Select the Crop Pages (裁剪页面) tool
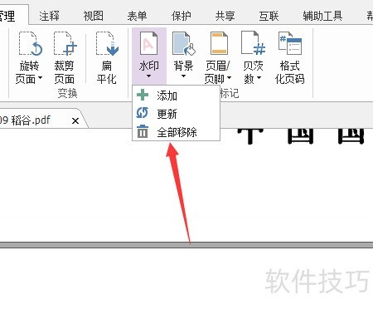 click(x=65, y=58)
